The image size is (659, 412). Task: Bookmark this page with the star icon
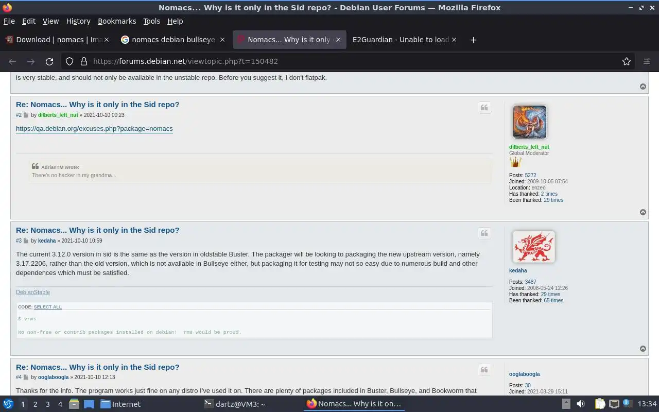[627, 61]
